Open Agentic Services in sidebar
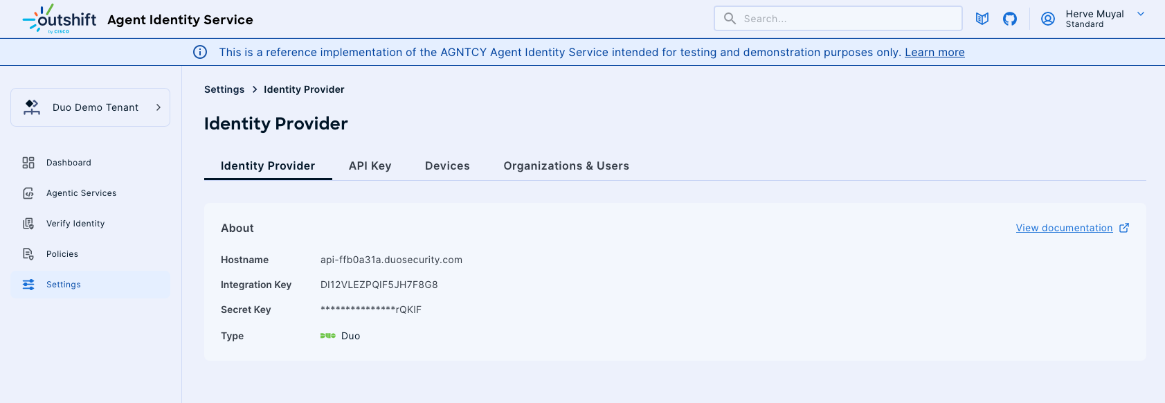Screen dimensions: 1165x403 90,193
